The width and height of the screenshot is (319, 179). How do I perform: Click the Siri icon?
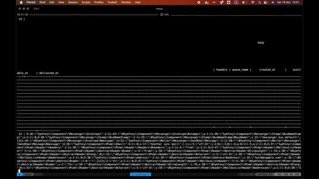pyautogui.click(x=273, y=2)
